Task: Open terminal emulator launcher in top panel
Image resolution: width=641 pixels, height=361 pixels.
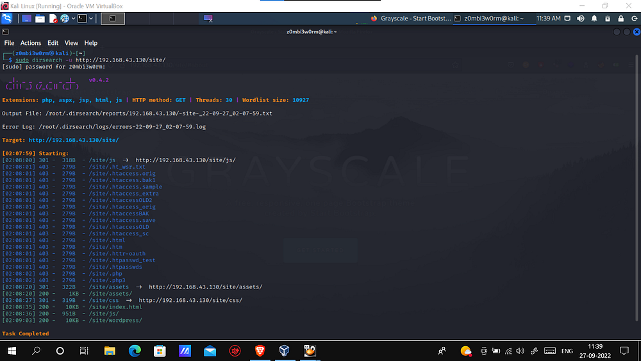Action: 82,19
